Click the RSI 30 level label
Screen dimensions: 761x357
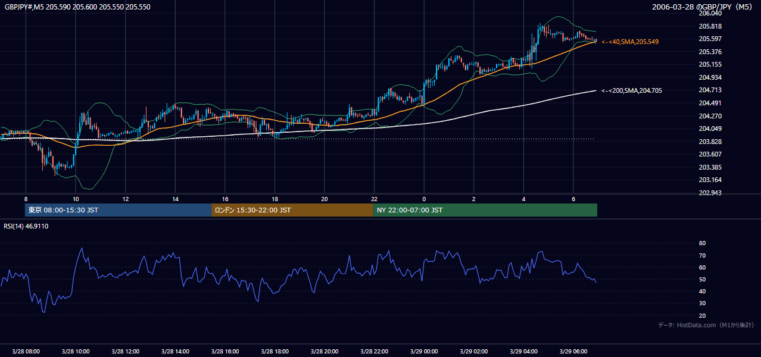[703, 303]
